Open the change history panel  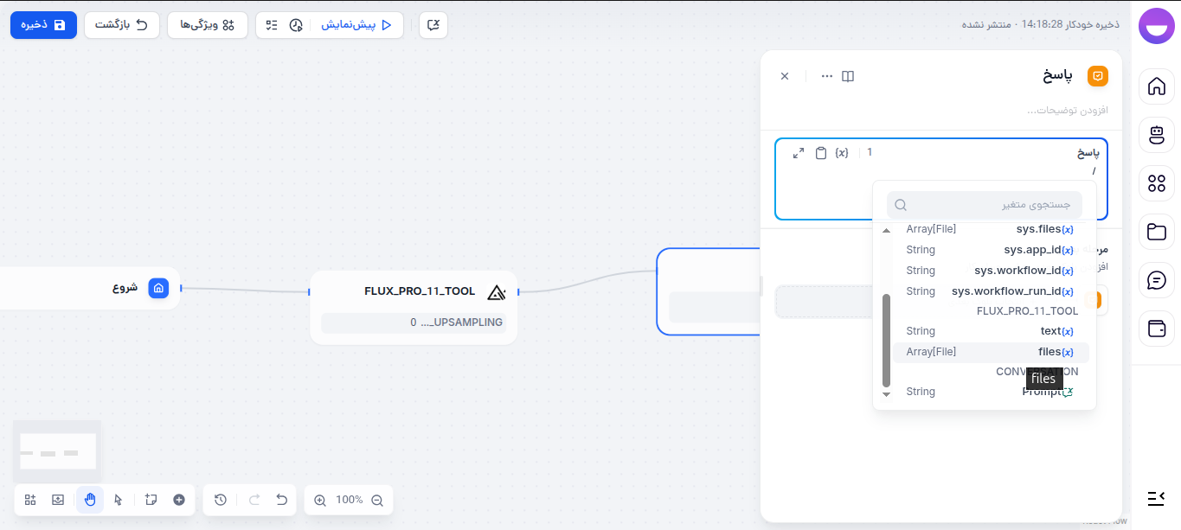point(219,500)
